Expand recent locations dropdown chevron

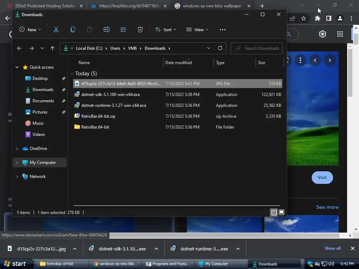point(42,48)
